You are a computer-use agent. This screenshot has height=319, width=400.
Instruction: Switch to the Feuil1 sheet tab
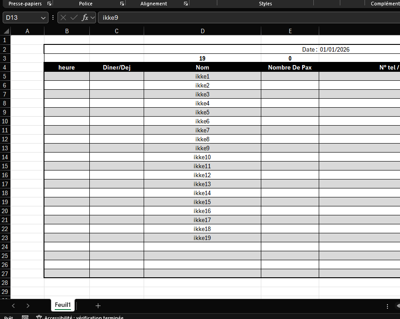pos(63,305)
